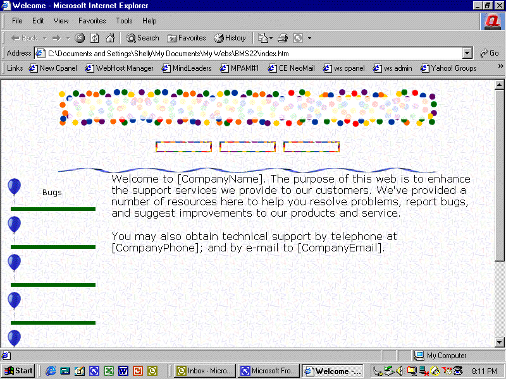Click the first system tray icon
This screenshot has height=379, width=506.
tap(377, 371)
